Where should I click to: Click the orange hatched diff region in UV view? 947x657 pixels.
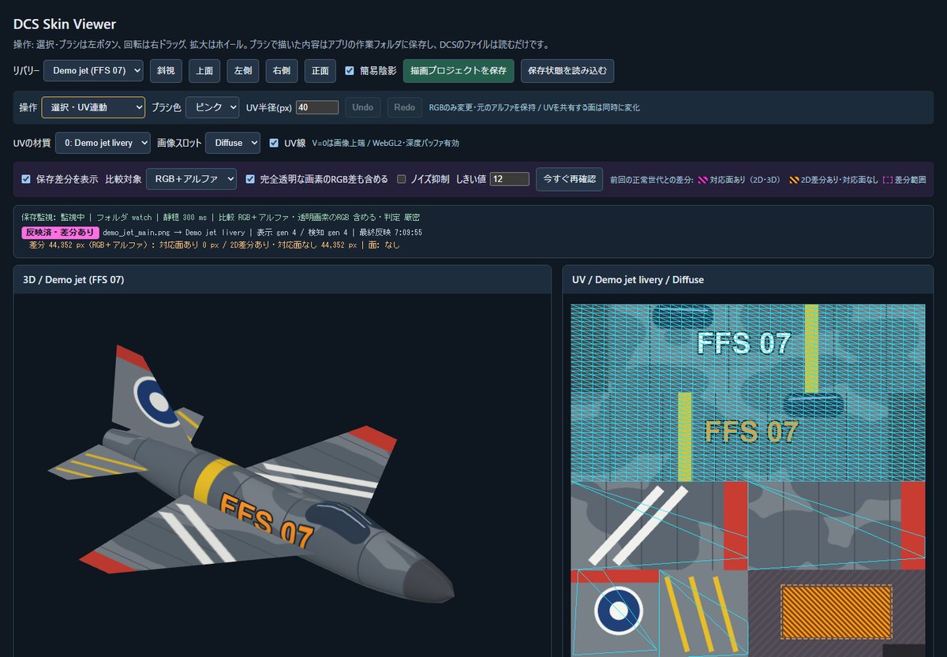point(837,612)
